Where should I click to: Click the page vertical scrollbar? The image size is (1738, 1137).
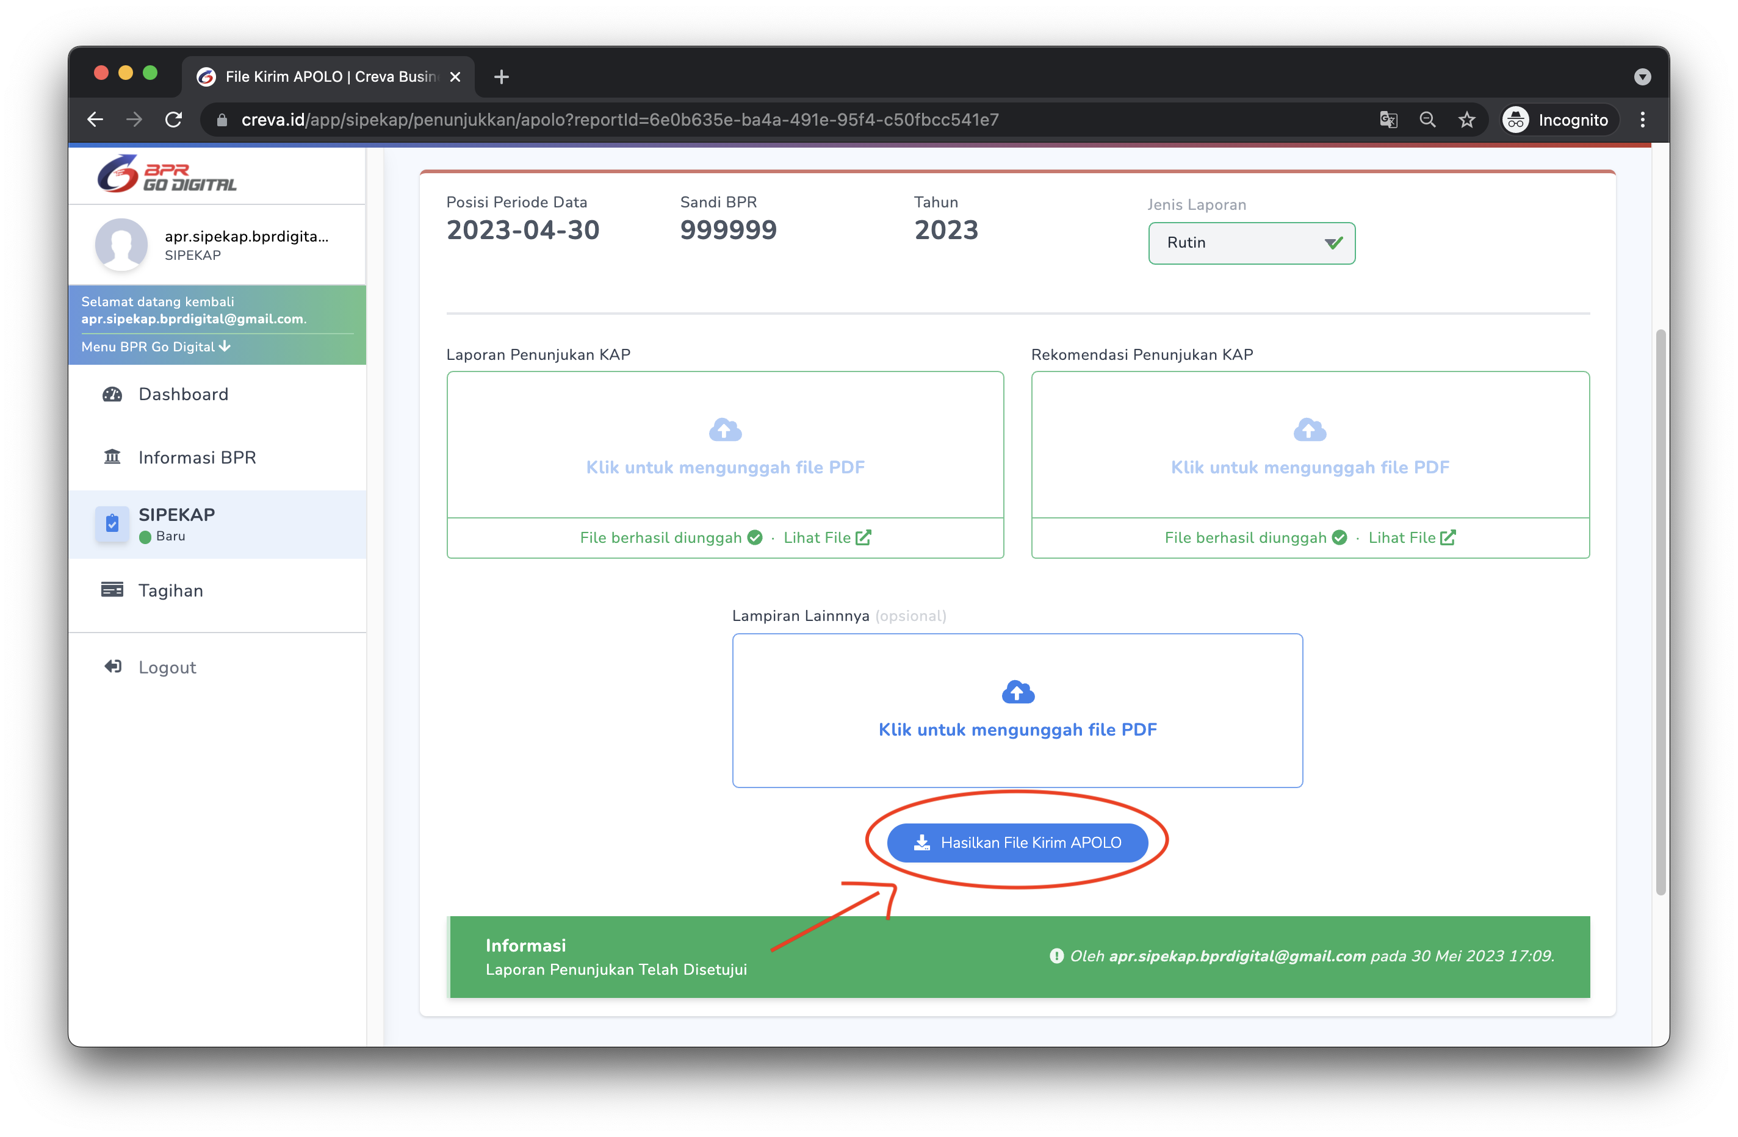pos(1660,612)
